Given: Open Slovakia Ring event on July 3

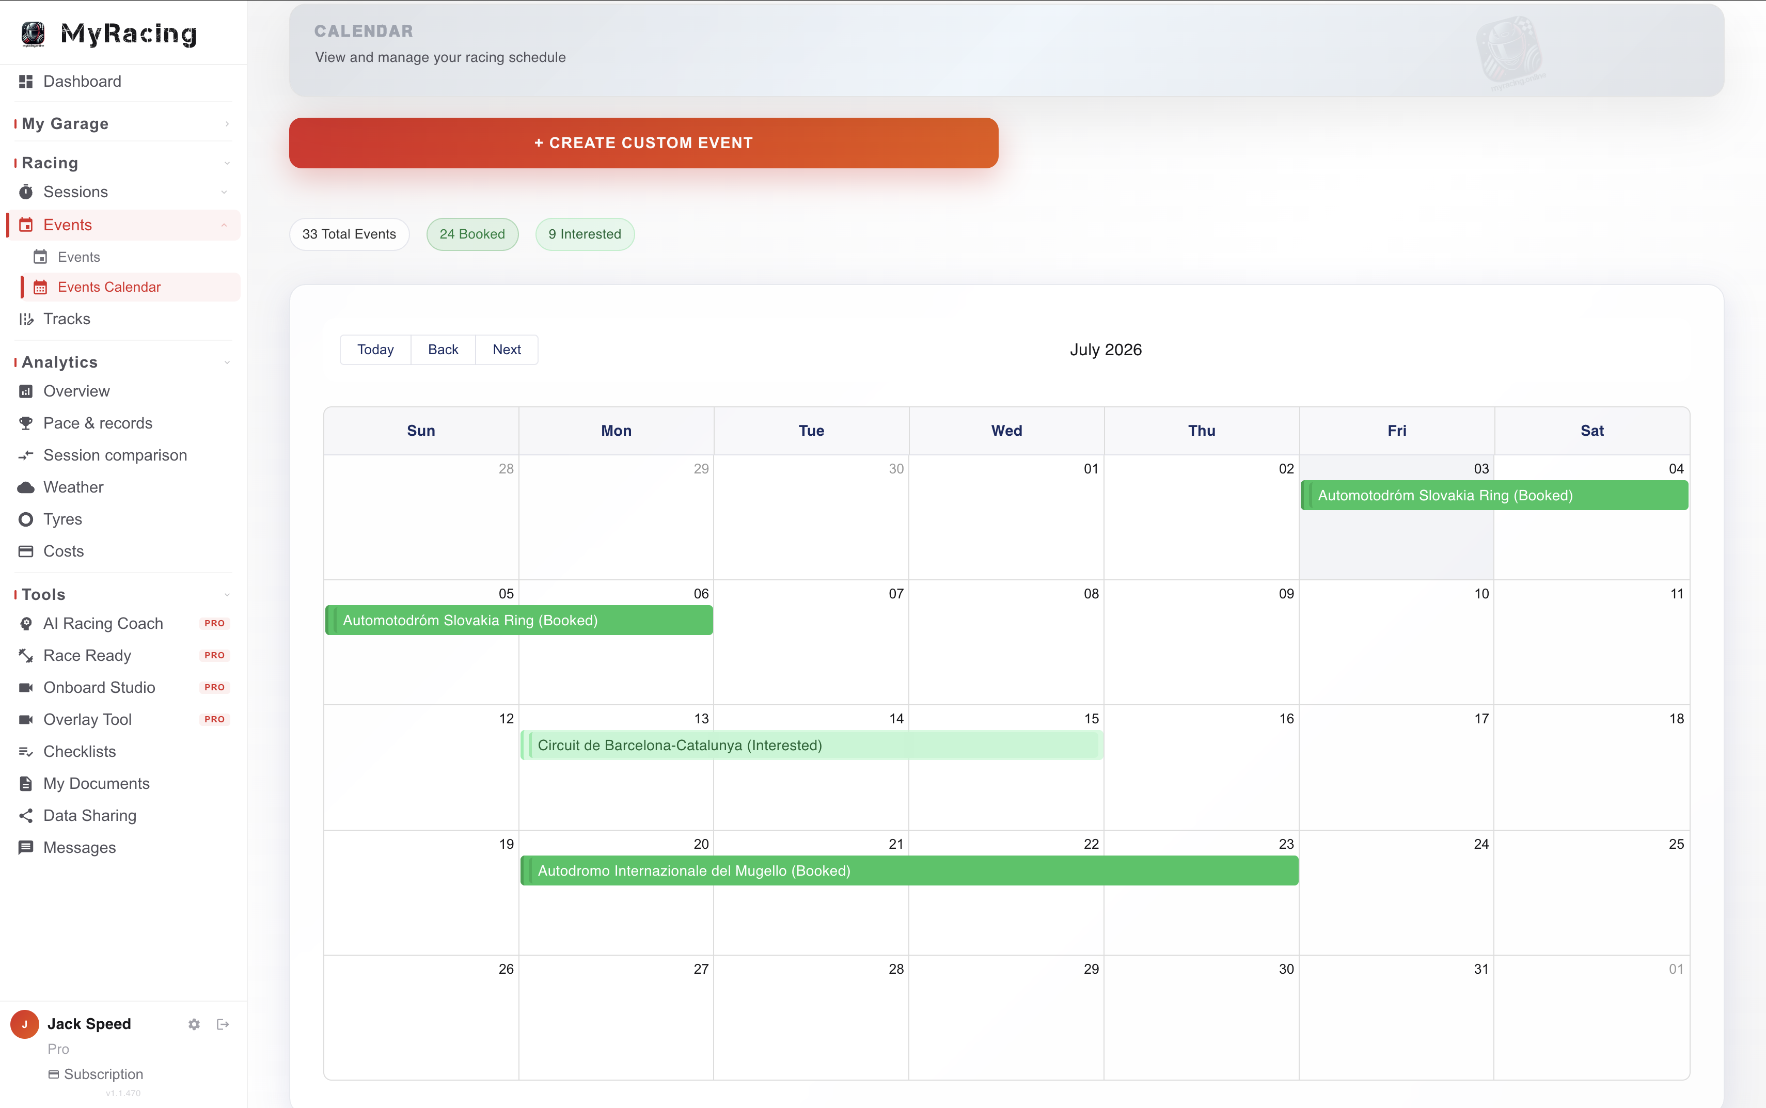Looking at the screenshot, I should point(1494,495).
